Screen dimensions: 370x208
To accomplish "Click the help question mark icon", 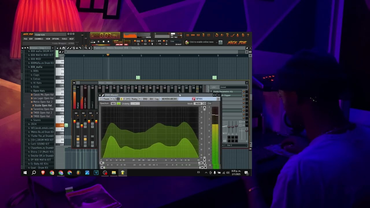I will pyautogui.click(x=248, y=35).
